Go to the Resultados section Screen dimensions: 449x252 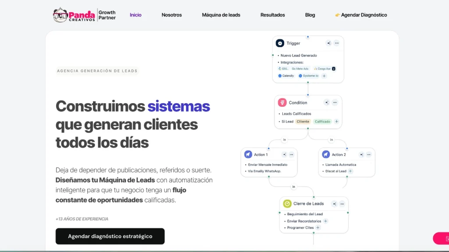(273, 15)
